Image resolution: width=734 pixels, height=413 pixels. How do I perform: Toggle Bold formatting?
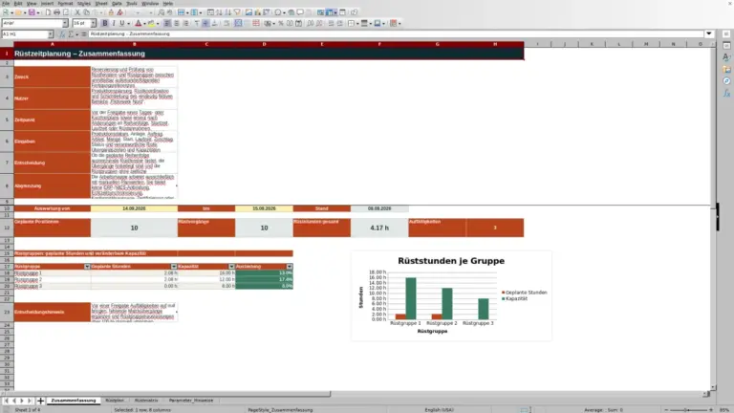pyautogui.click(x=105, y=23)
